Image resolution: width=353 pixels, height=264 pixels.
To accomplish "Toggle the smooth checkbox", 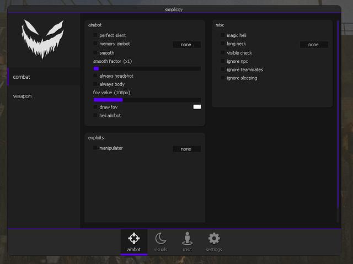I will point(95,52).
